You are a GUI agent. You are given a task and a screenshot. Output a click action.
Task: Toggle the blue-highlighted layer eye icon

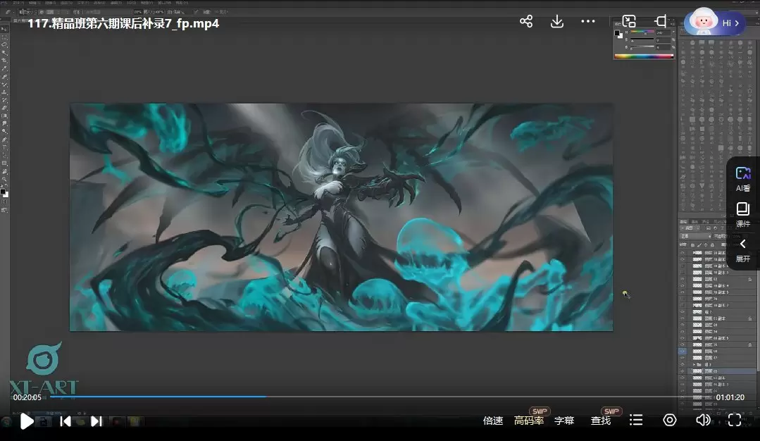(x=683, y=352)
